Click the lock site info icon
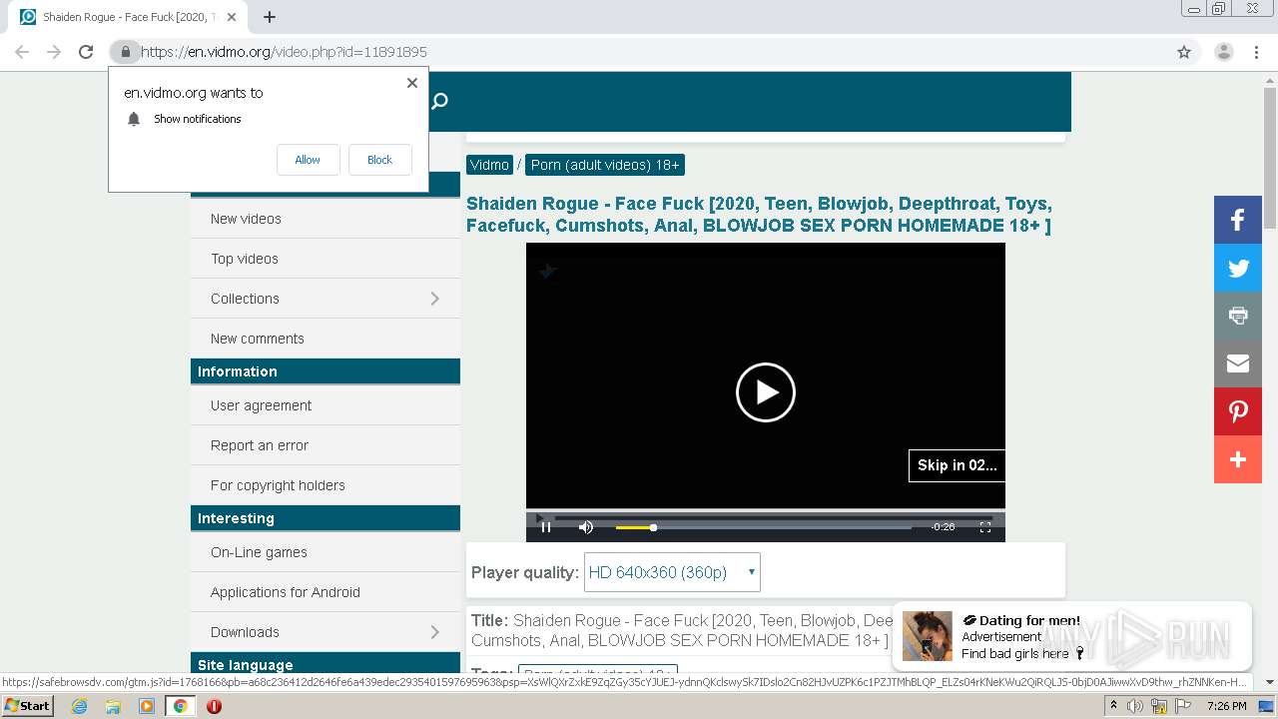Image resolution: width=1278 pixels, height=719 pixels. pos(125,52)
